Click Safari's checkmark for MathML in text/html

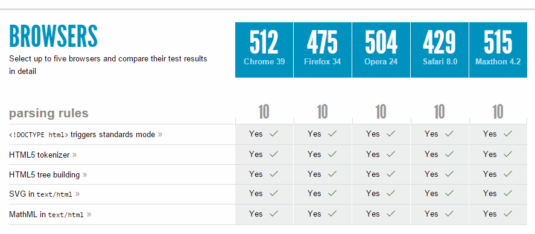point(449,214)
